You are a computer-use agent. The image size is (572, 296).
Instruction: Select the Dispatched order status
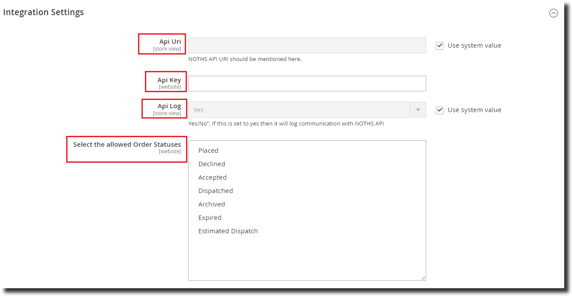click(215, 190)
